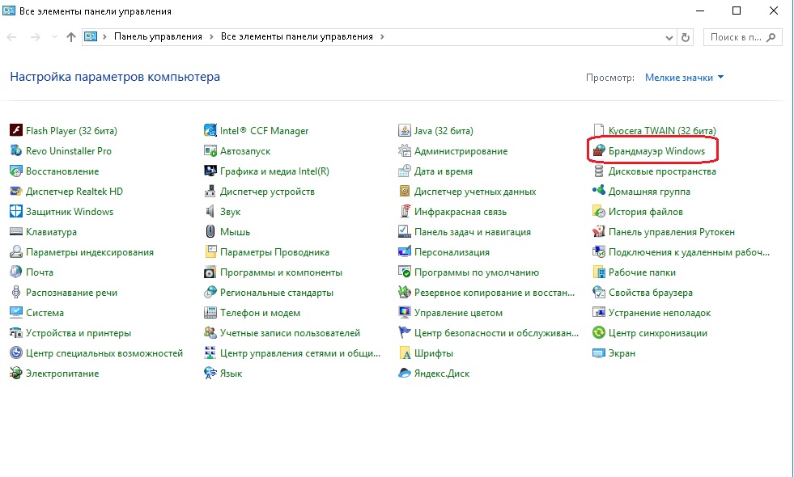Open the Диспетчер учетных данных link
This screenshot has height=477, width=794.
(475, 192)
